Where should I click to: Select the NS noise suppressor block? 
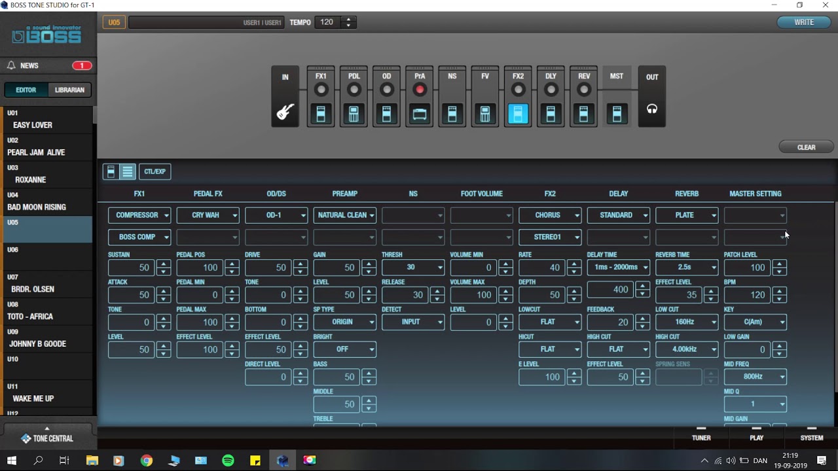point(452,114)
